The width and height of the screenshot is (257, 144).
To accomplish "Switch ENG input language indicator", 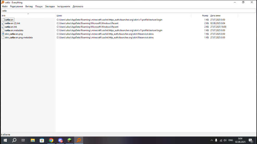I will click(231, 140).
